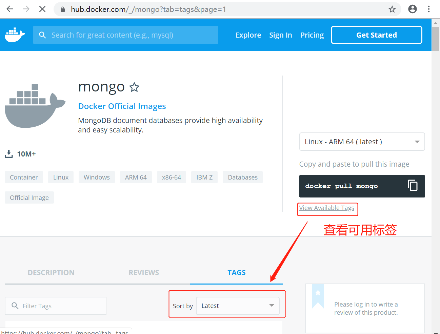Viewport: 440px width, 334px height.
Task: Stop page loading with the X button
Action: point(42,9)
